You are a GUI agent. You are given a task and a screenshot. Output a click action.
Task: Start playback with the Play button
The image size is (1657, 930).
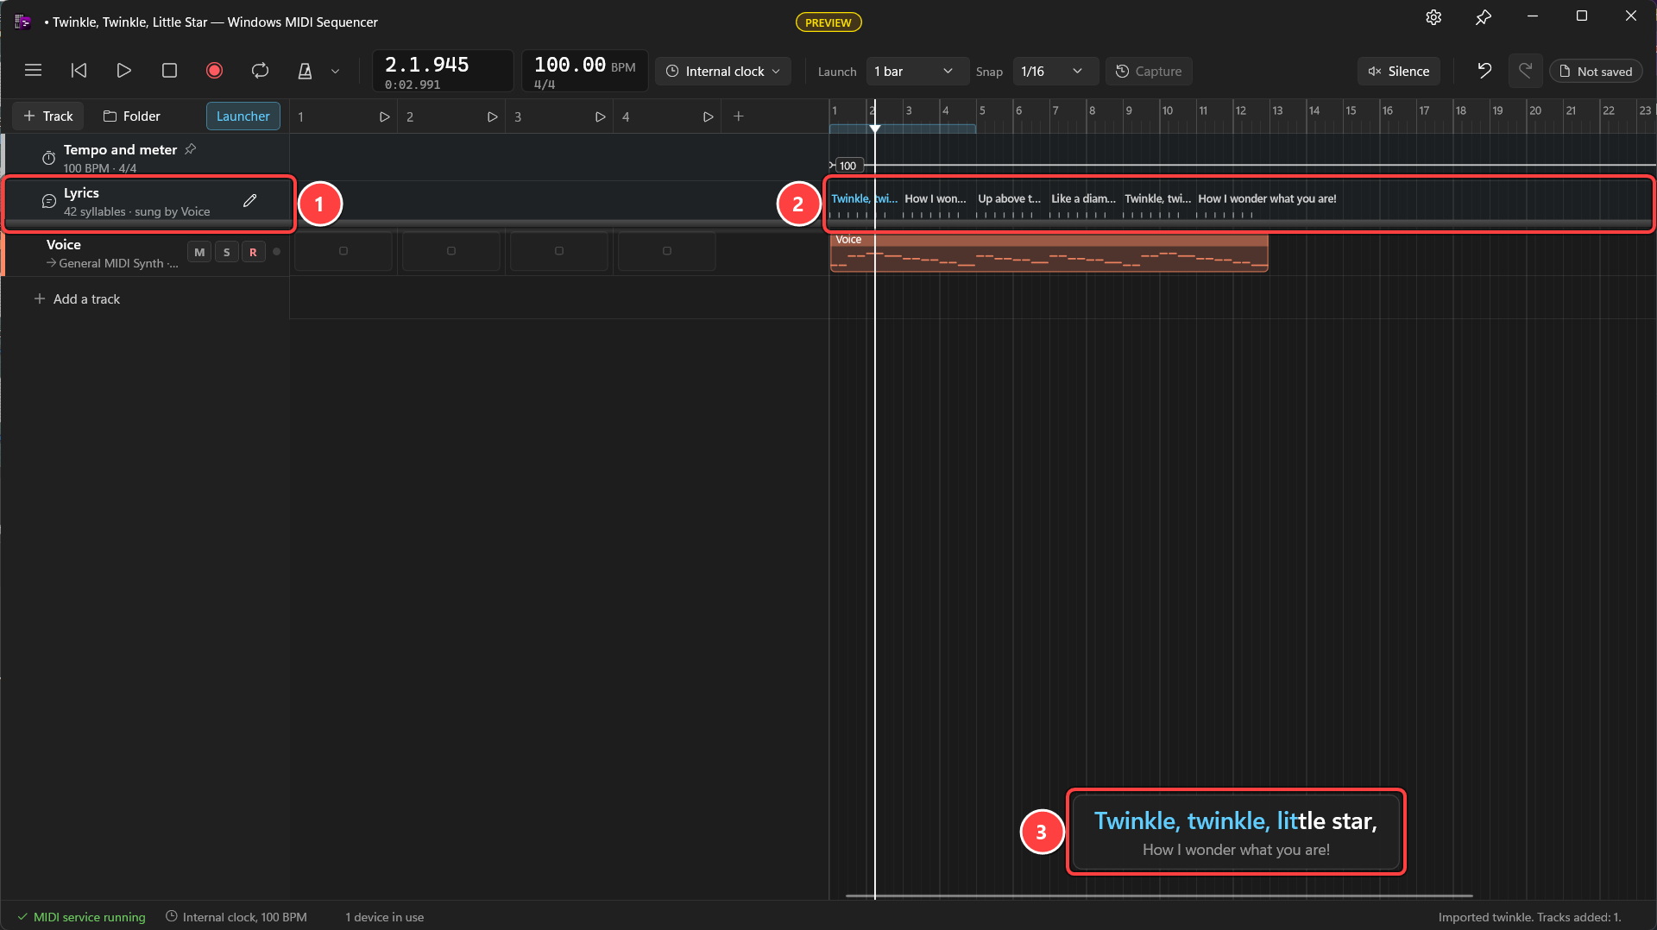[x=124, y=71]
